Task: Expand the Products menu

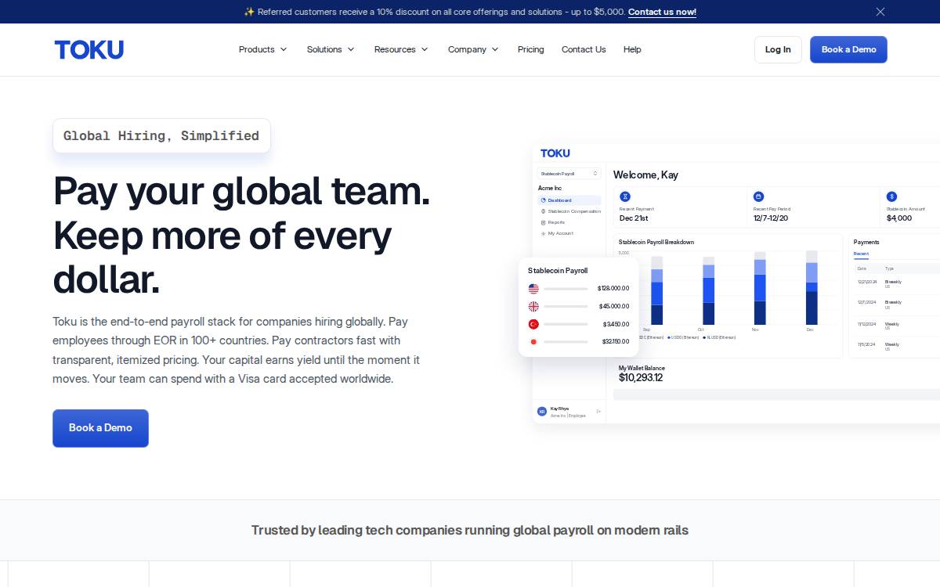Action: (263, 49)
